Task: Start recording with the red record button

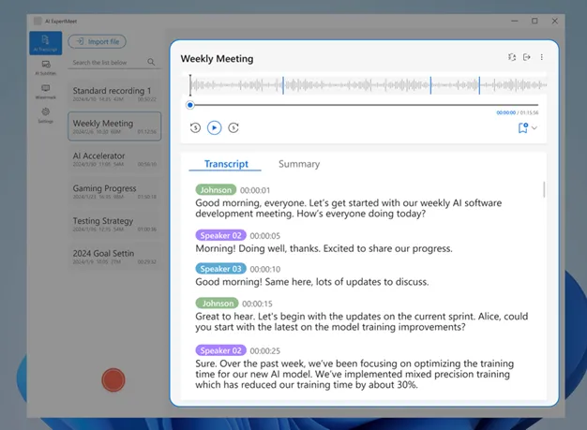Action: pos(113,380)
